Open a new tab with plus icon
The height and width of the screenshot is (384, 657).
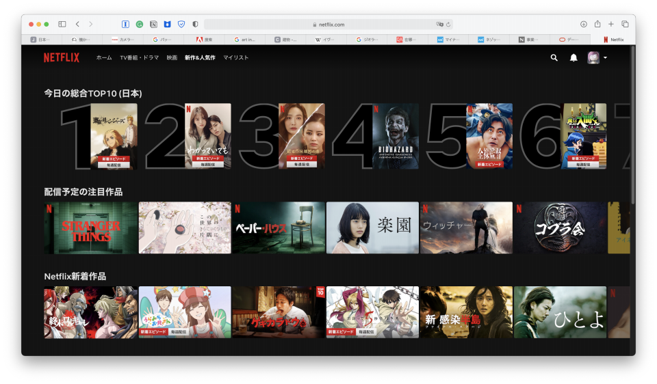click(x=611, y=25)
